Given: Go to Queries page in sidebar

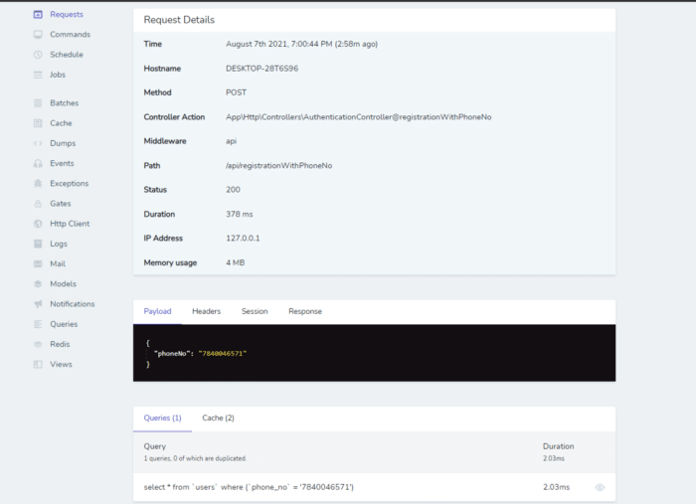Looking at the screenshot, I should click(x=64, y=324).
